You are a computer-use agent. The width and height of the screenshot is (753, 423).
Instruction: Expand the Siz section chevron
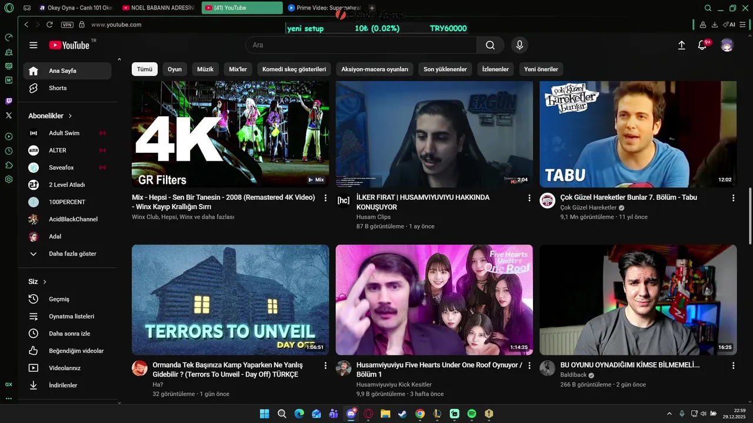(x=45, y=281)
